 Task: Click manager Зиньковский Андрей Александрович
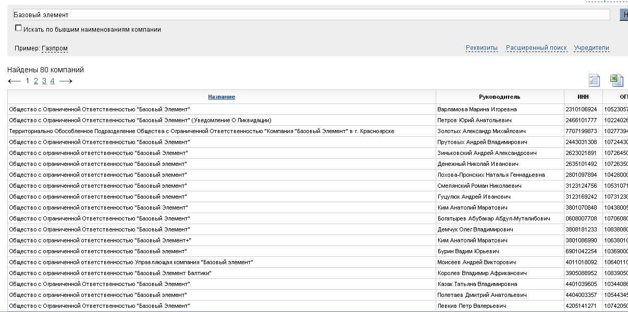click(x=486, y=153)
